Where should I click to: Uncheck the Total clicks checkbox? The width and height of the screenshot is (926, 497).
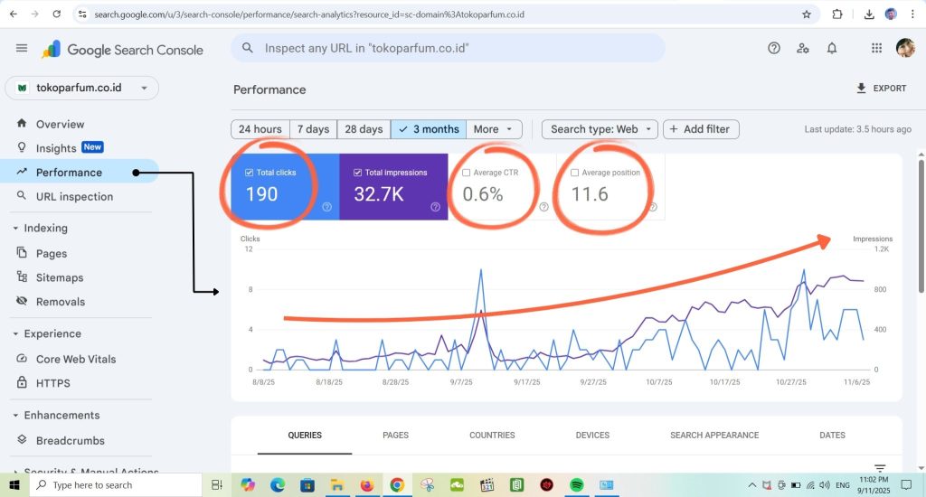click(250, 173)
